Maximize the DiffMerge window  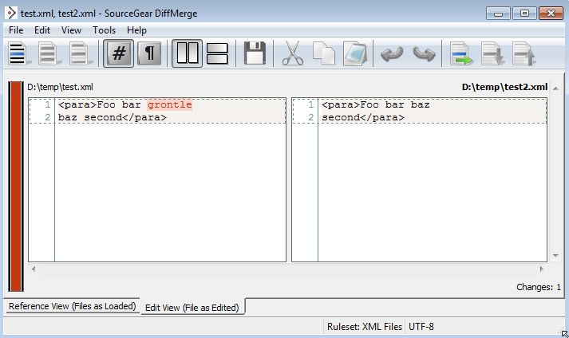pos(524,14)
